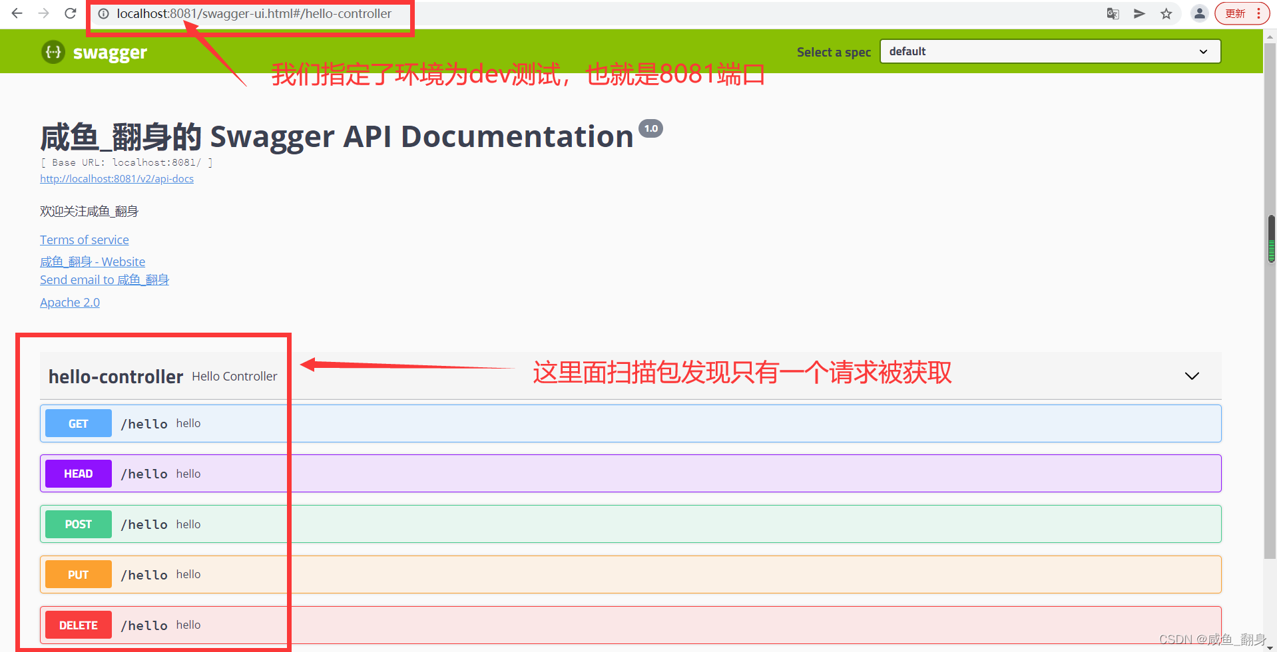Click the browser update button
The image size is (1277, 652).
tap(1242, 13)
